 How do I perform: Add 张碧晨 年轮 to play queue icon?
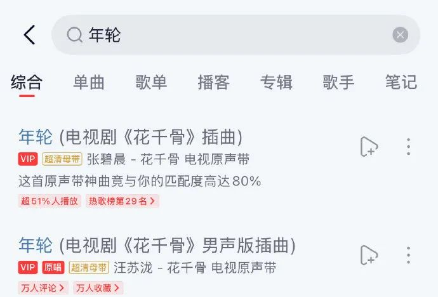click(x=369, y=147)
